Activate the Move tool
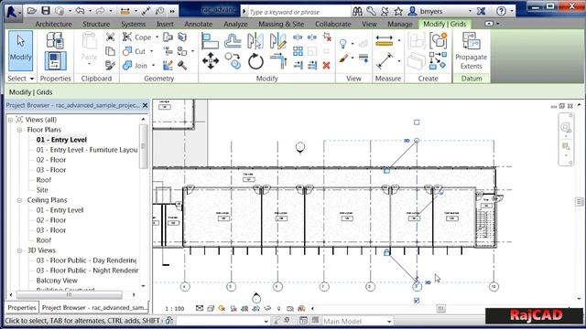This screenshot has height=329, width=586. [211, 61]
